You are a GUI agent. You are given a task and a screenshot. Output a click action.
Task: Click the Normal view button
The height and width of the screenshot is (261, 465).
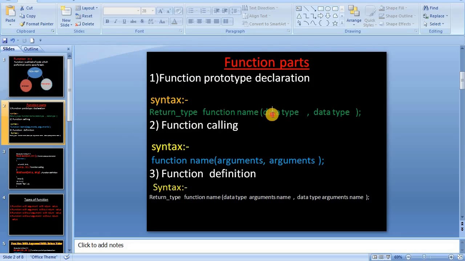tap(375, 257)
